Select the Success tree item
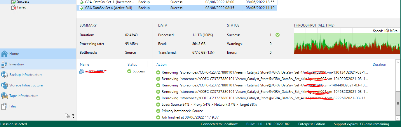 coord(23,2)
